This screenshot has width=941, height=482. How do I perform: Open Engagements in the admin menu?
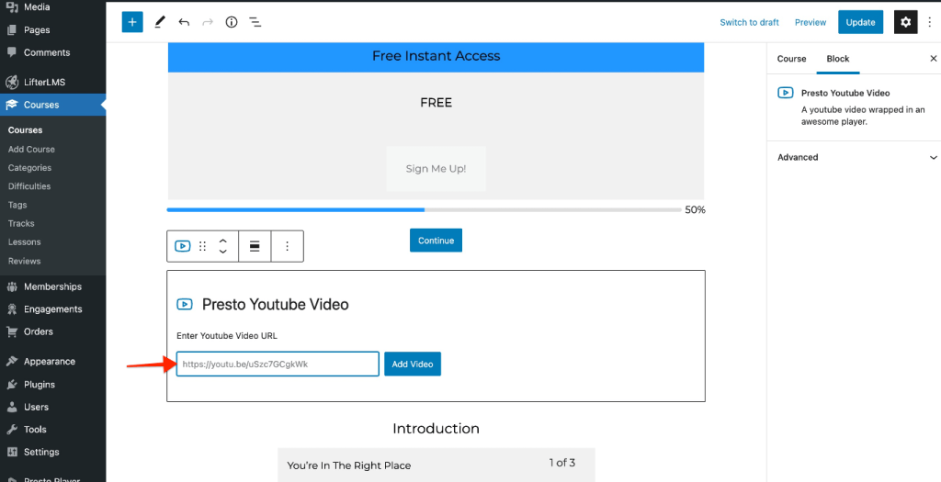52,309
